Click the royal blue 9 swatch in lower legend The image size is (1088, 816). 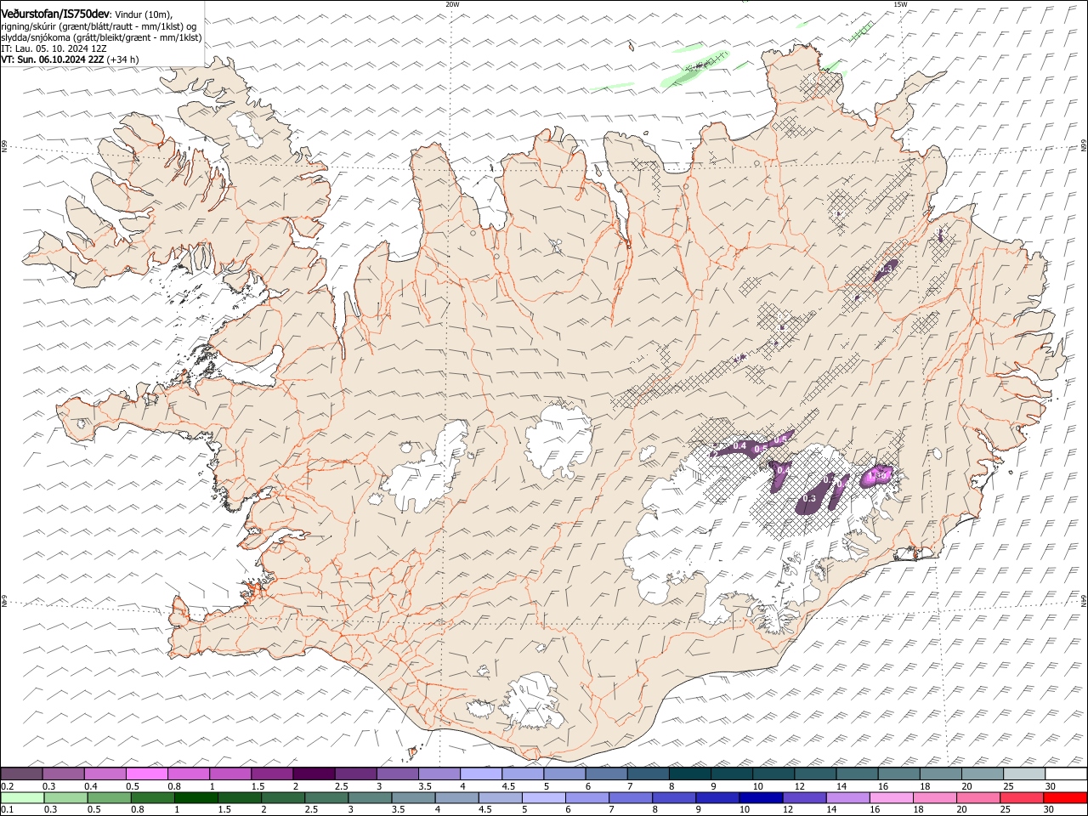pyautogui.click(x=718, y=797)
